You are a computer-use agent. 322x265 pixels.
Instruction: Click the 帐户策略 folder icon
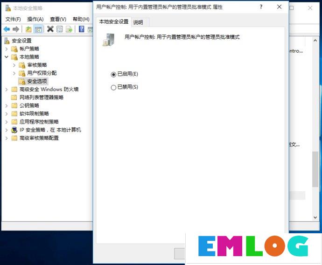pyautogui.click(x=14, y=49)
